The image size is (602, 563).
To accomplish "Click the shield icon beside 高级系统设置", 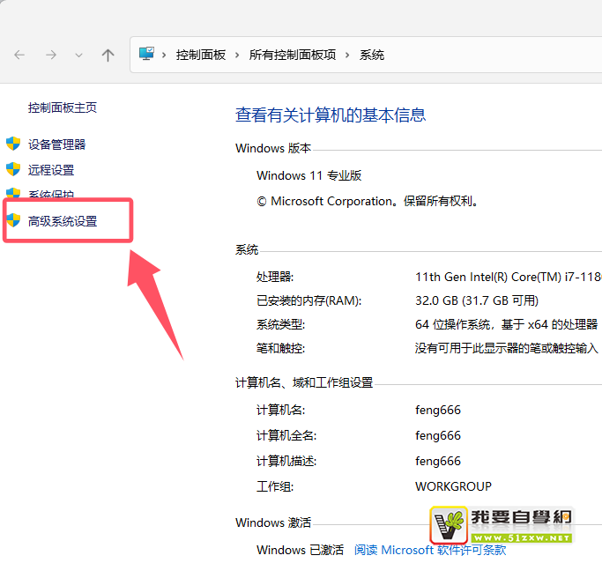I will [13, 220].
